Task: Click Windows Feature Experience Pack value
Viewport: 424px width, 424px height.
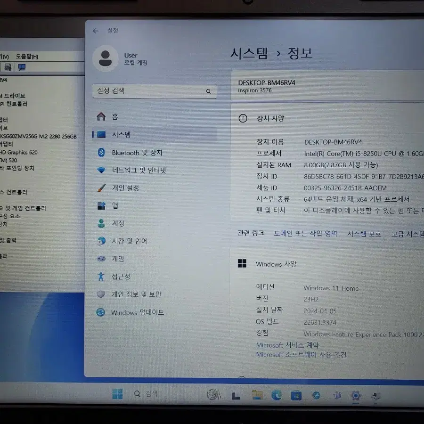Action: [x=364, y=334]
